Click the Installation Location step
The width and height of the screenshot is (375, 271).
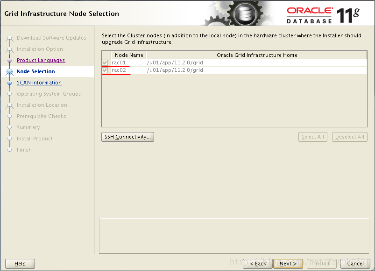42,105
